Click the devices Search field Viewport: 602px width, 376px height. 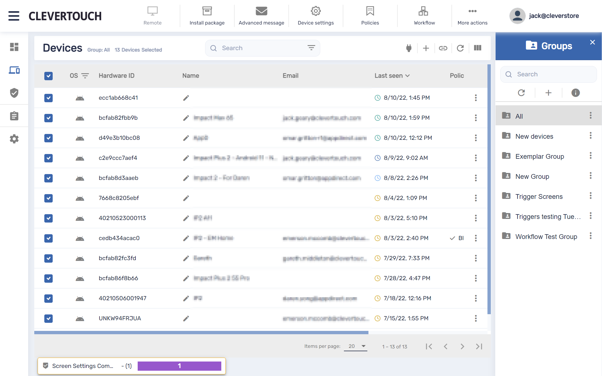pyautogui.click(x=262, y=48)
